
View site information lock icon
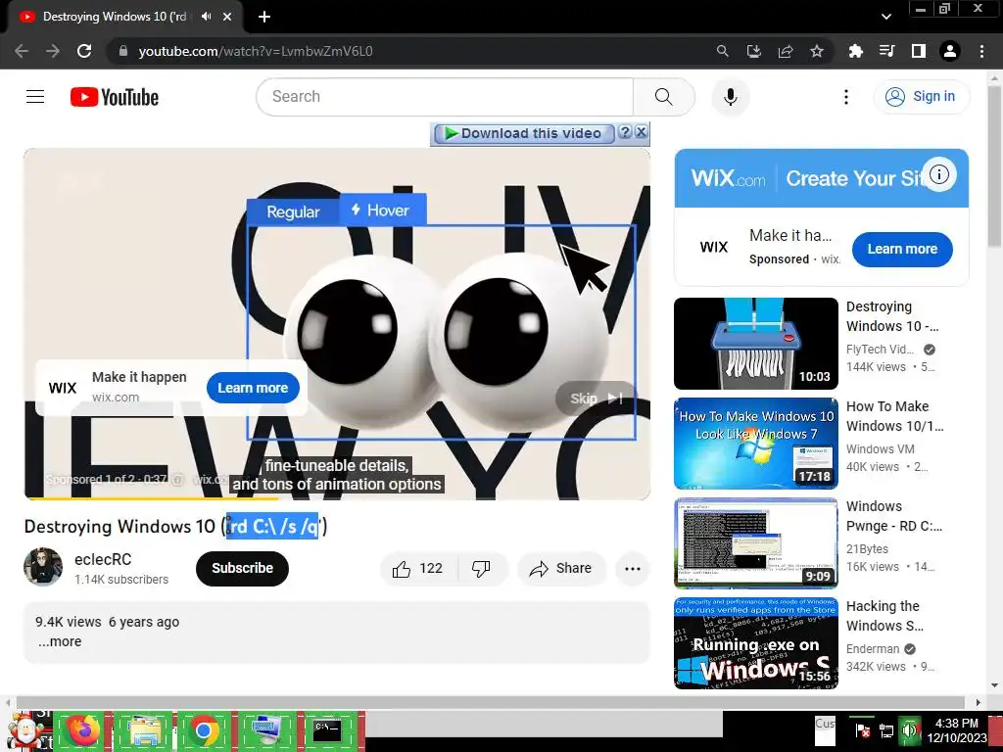123,51
